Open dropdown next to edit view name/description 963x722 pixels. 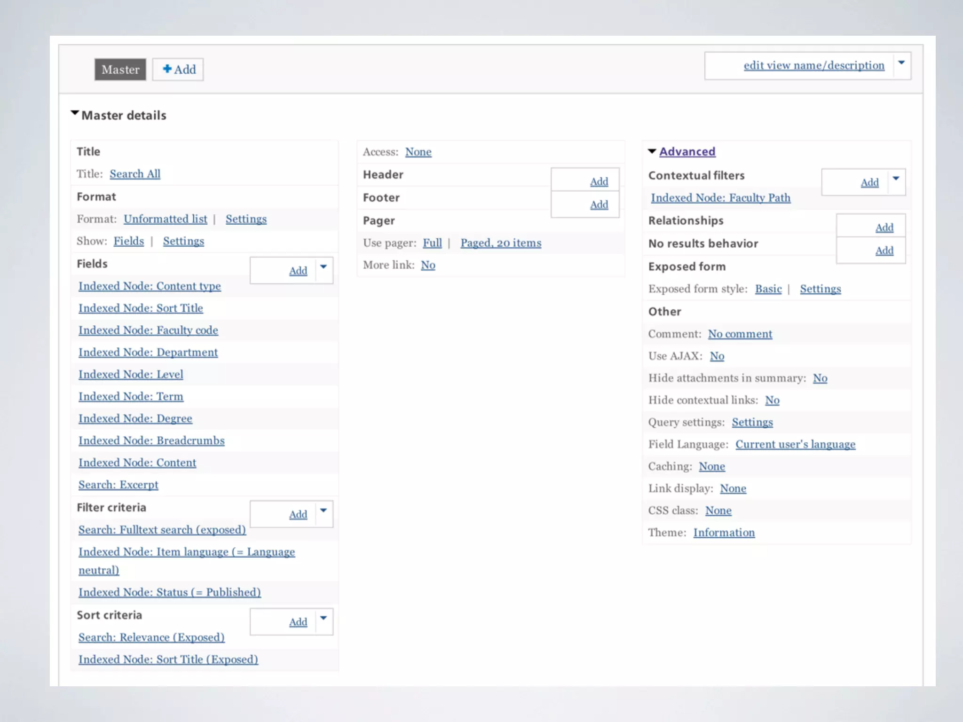point(901,63)
